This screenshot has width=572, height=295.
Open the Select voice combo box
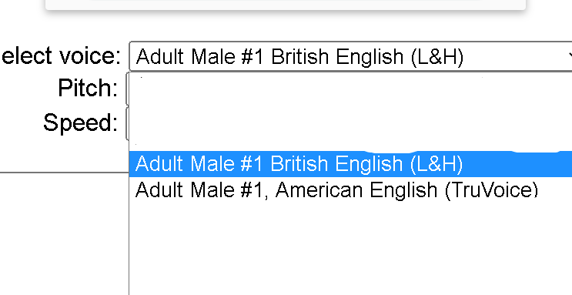[350, 56]
